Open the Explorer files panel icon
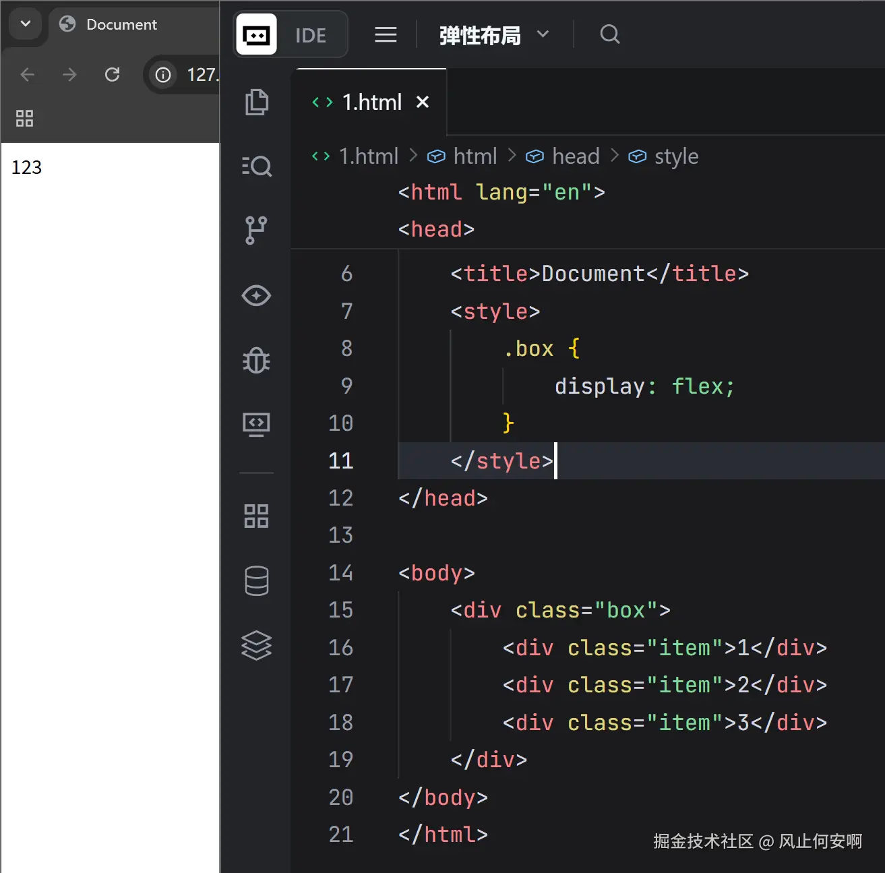The width and height of the screenshot is (885, 873). [256, 102]
